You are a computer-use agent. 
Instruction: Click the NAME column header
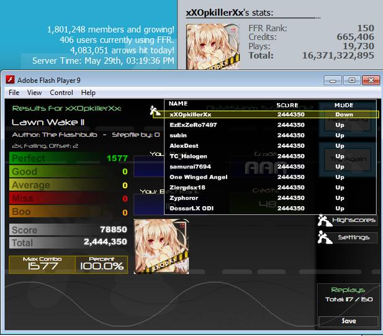(178, 104)
